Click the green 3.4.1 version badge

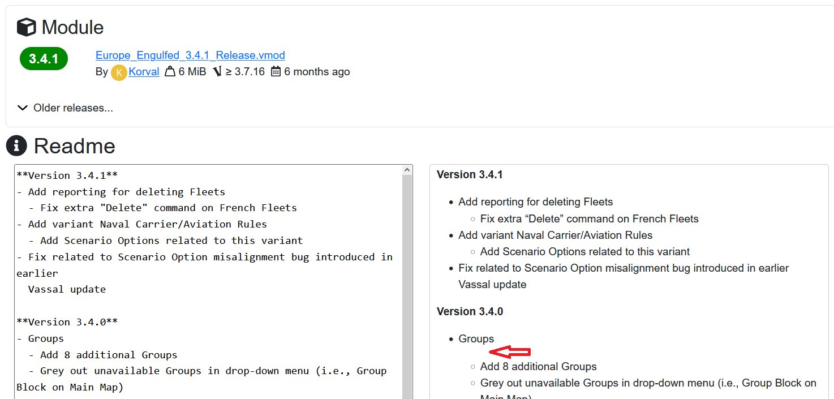[x=44, y=59]
